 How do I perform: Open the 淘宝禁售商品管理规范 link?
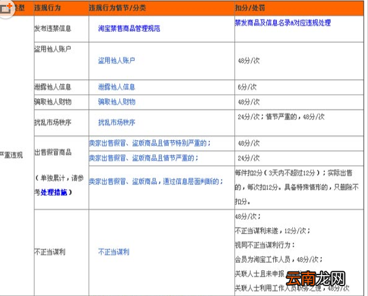click(x=129, y=28)
